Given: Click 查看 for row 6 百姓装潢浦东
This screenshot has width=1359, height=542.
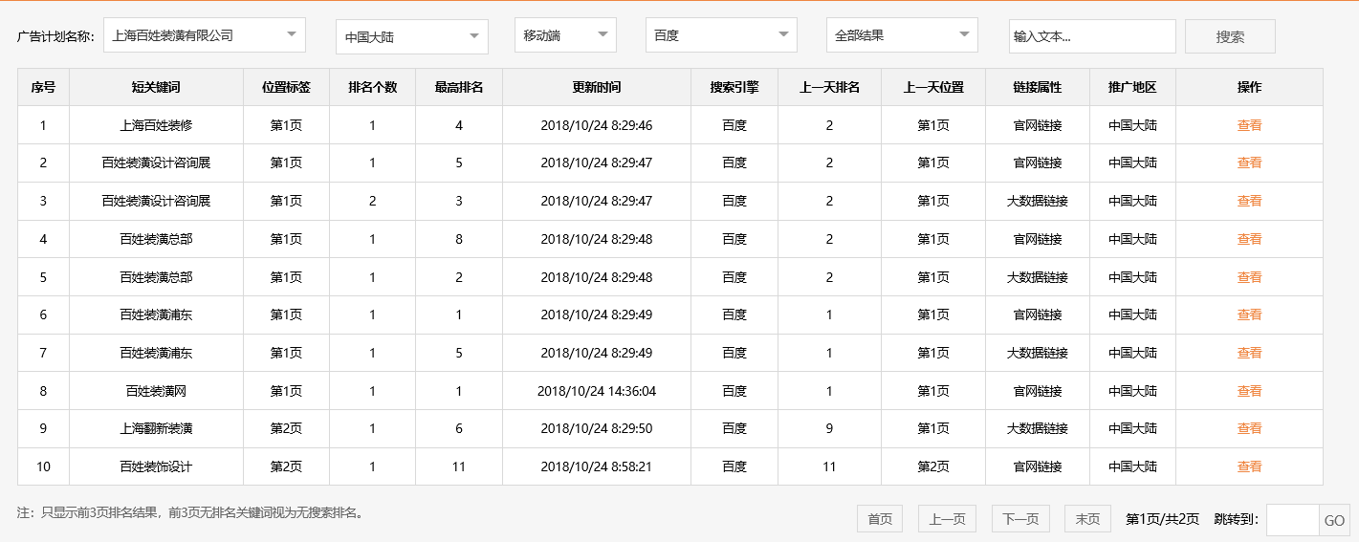Looking at the screenshot, I should click(x=1249, y=314).
